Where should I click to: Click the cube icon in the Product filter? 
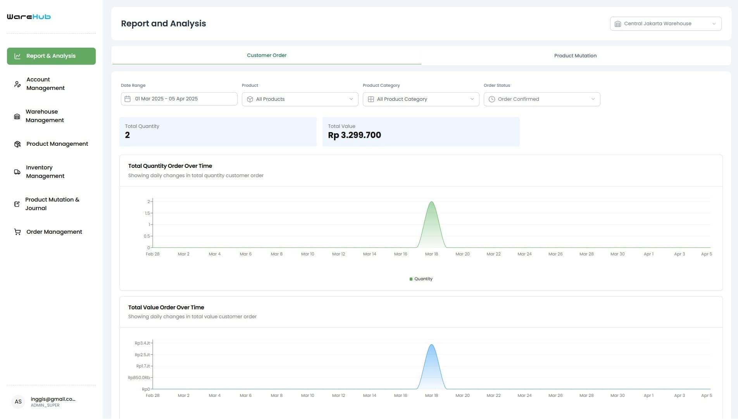[x=250, y=99]
